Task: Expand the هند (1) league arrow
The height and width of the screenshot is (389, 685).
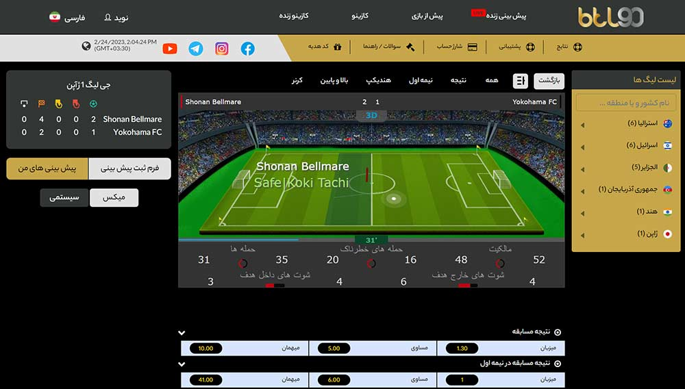Action: tap(582, 214)
